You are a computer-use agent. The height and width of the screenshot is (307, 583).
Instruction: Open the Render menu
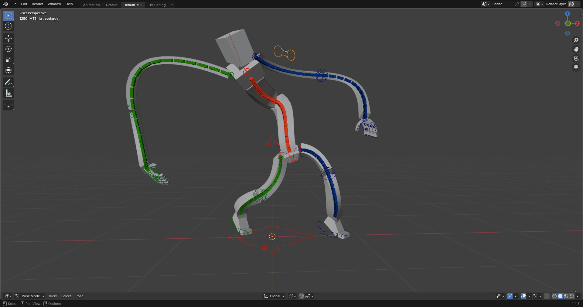coord(37,4)
